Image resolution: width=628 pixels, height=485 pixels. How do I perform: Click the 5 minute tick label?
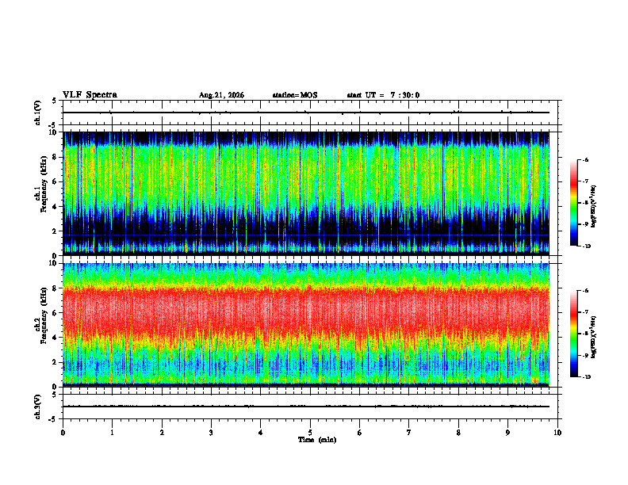click(x=310, y=433)
